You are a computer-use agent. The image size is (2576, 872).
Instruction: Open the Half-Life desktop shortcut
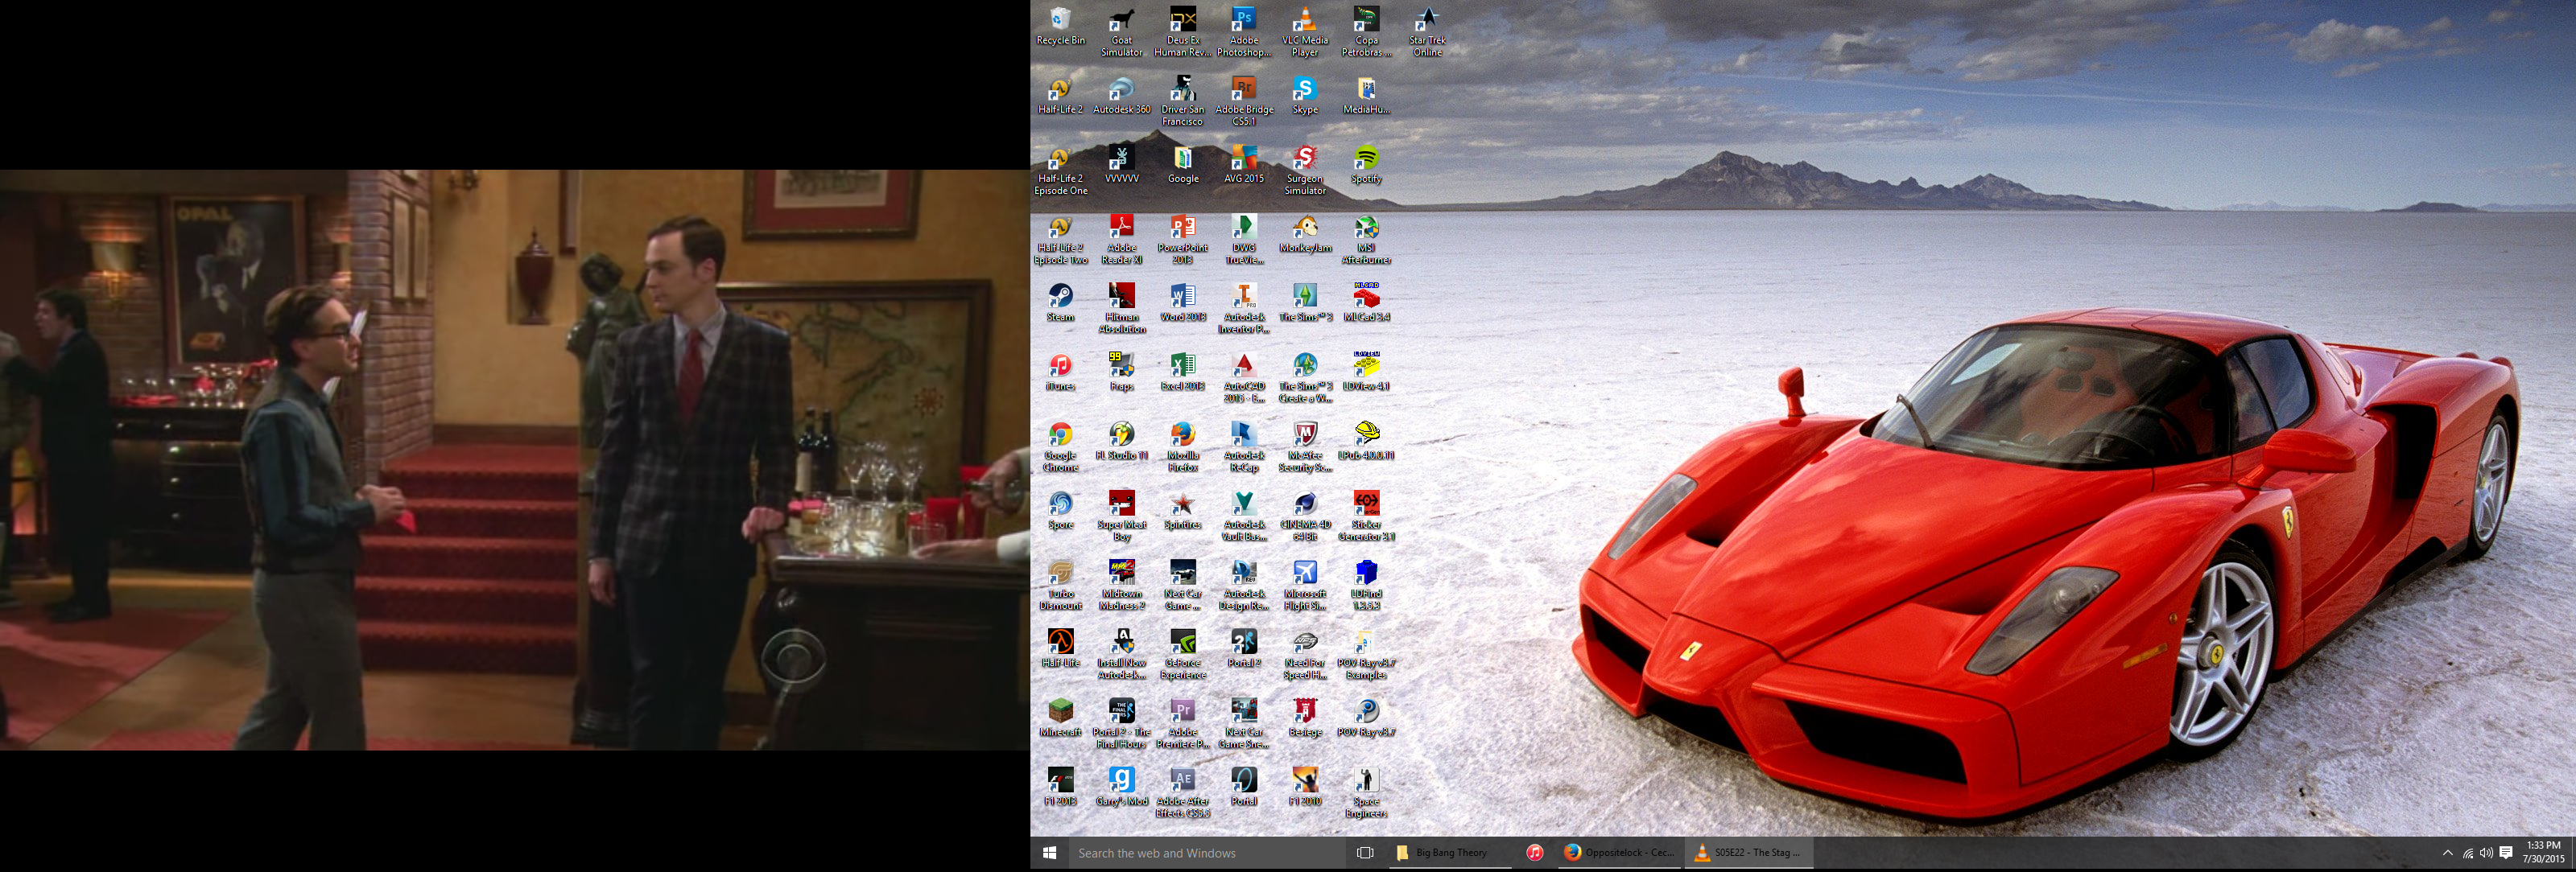coord(1060,648)
